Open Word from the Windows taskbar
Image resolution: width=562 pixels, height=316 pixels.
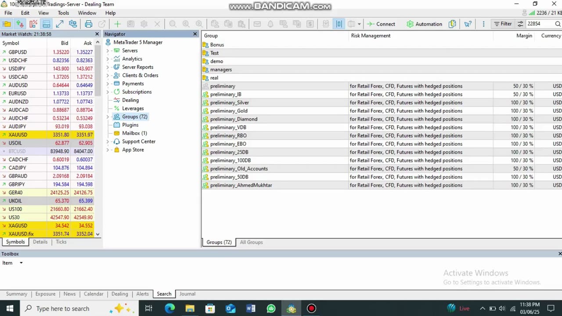click(251, 309)
